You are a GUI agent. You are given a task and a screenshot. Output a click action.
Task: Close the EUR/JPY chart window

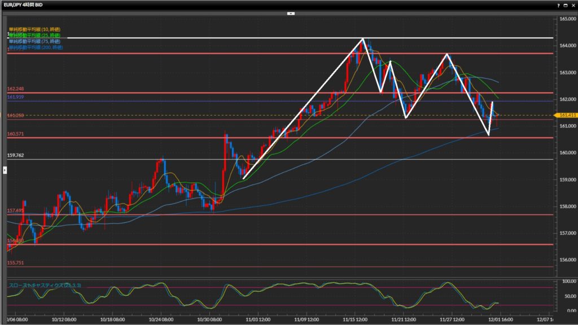572,5
